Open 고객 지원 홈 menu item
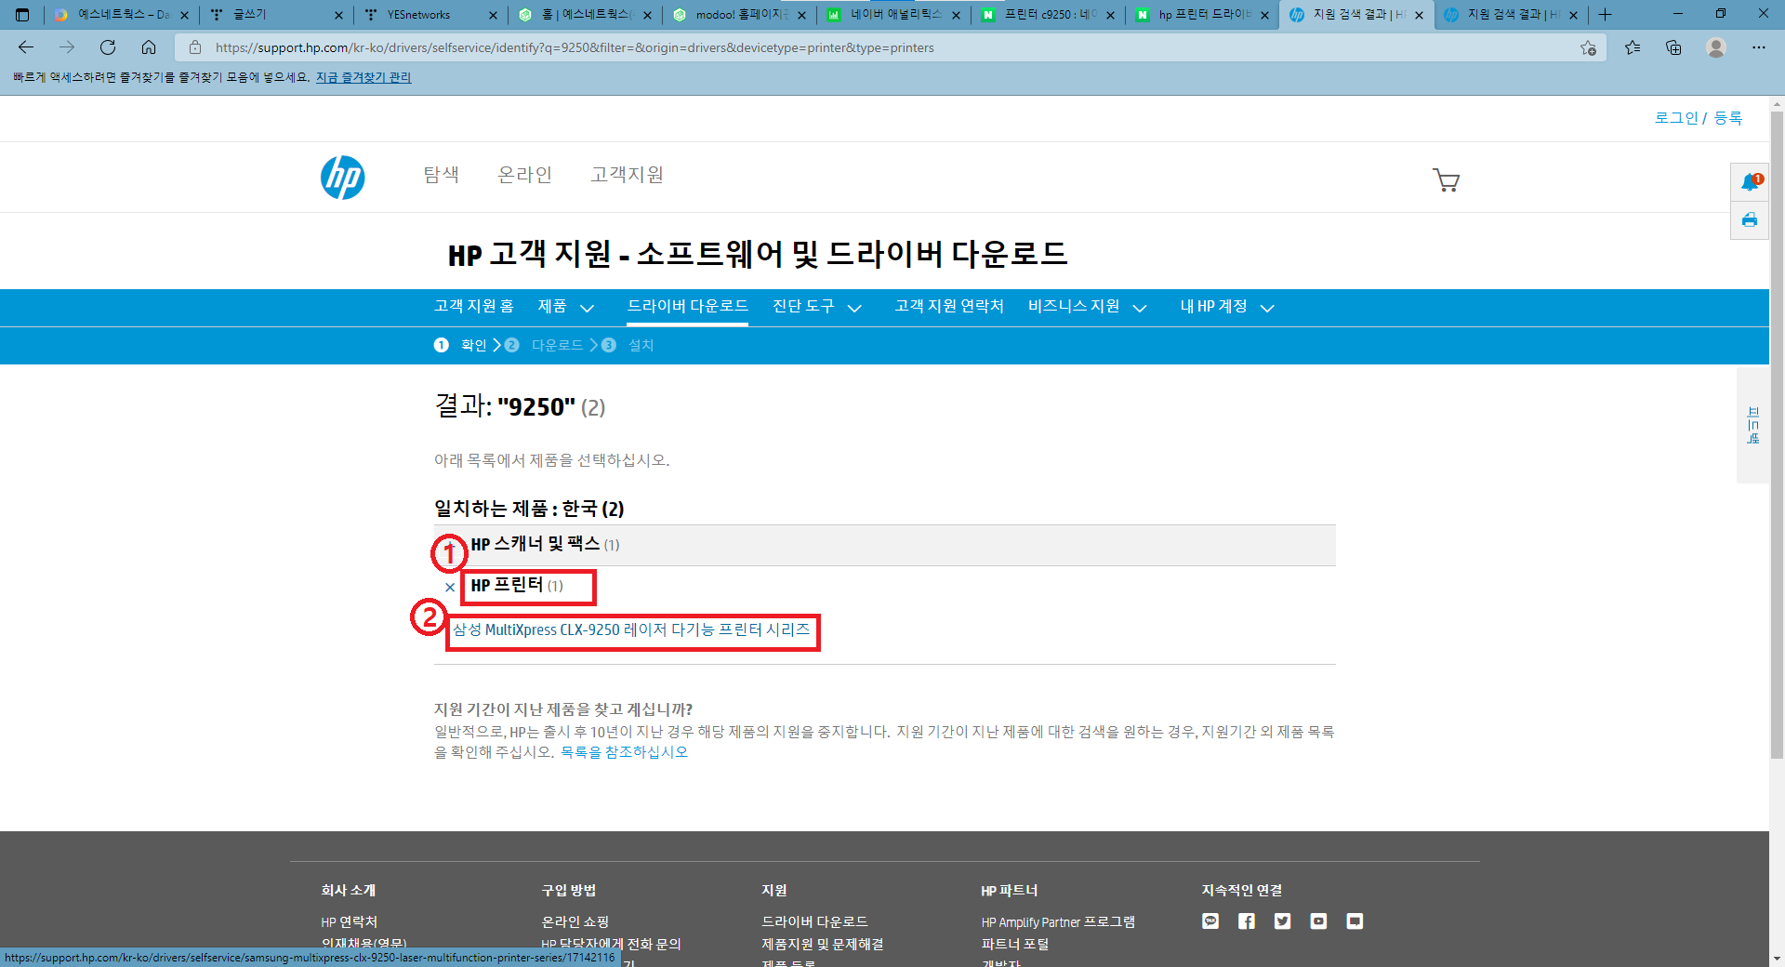Viewport: 1785px width, 967px height. pos(474,307)
